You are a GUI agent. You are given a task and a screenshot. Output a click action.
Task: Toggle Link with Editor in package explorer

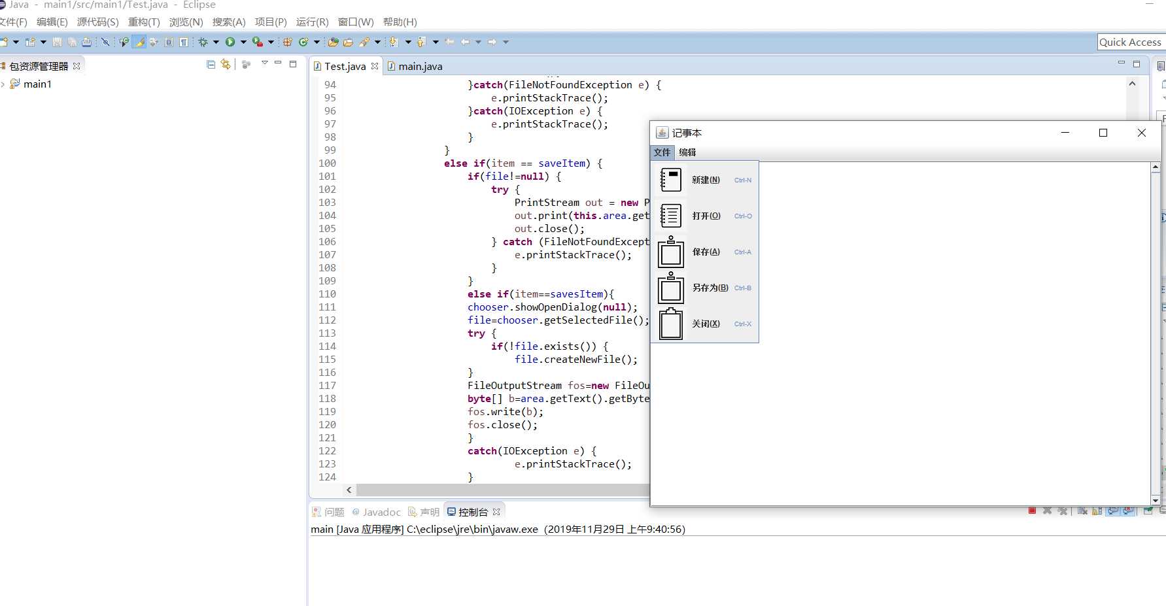click(226, 64)
